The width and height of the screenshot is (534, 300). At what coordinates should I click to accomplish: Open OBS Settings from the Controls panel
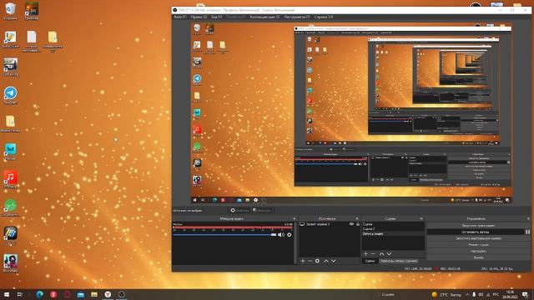478,251
